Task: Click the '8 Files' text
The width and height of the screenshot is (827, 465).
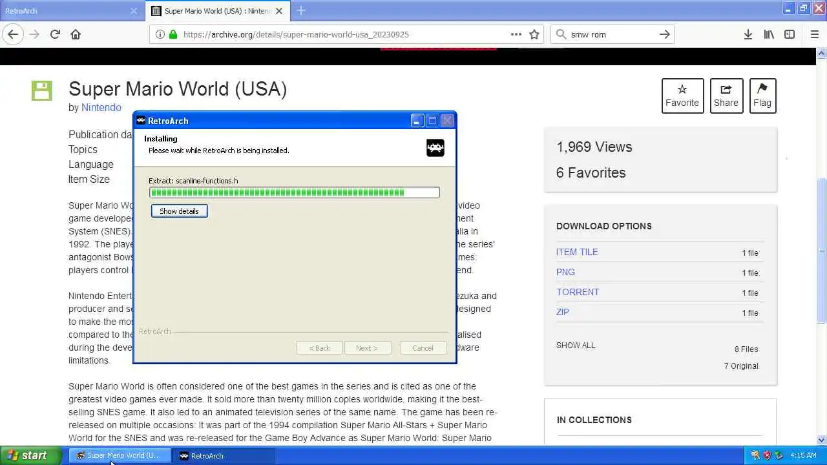Action: [746, 349]
